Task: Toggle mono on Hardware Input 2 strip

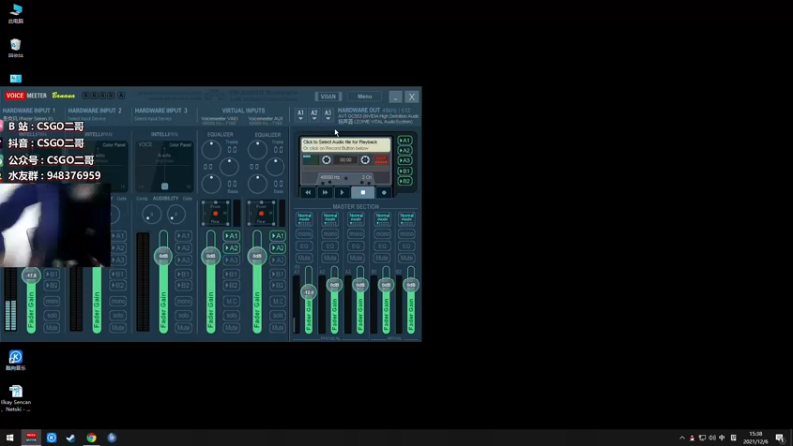Action: click(118, 301)
